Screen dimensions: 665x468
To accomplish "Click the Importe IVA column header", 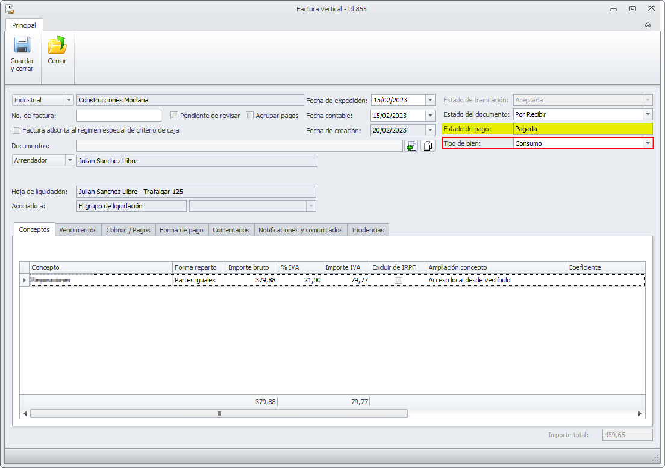I will [x=346, y=267].
